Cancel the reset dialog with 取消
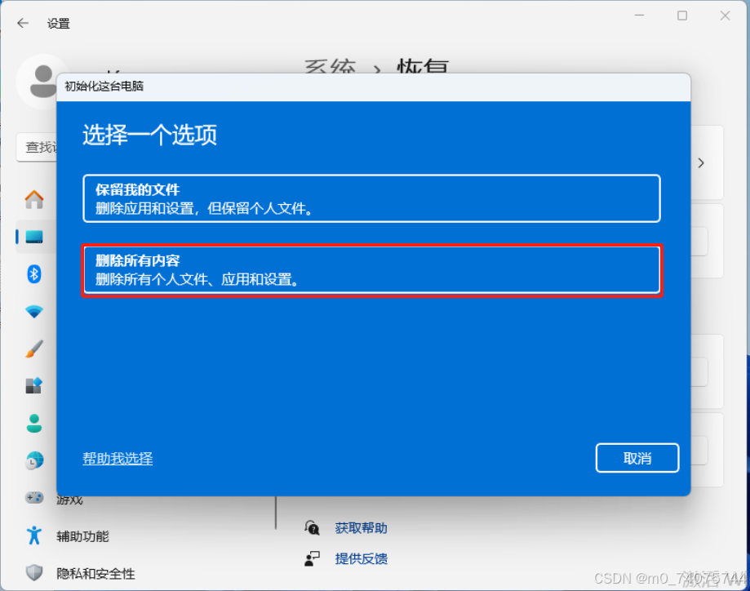The image size is (750, 591). (637, 458)
